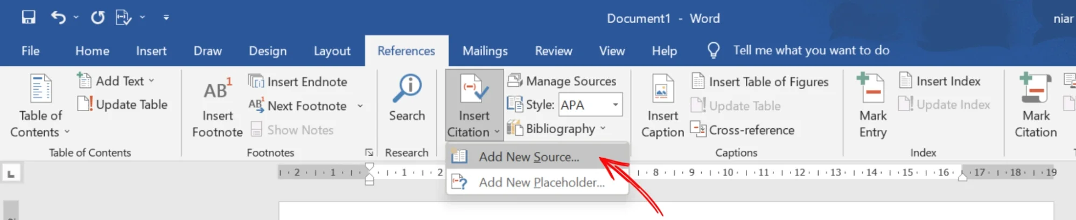Click the Tell me search field
Screen dimensions: 1076x220
(x=811, y=50)
